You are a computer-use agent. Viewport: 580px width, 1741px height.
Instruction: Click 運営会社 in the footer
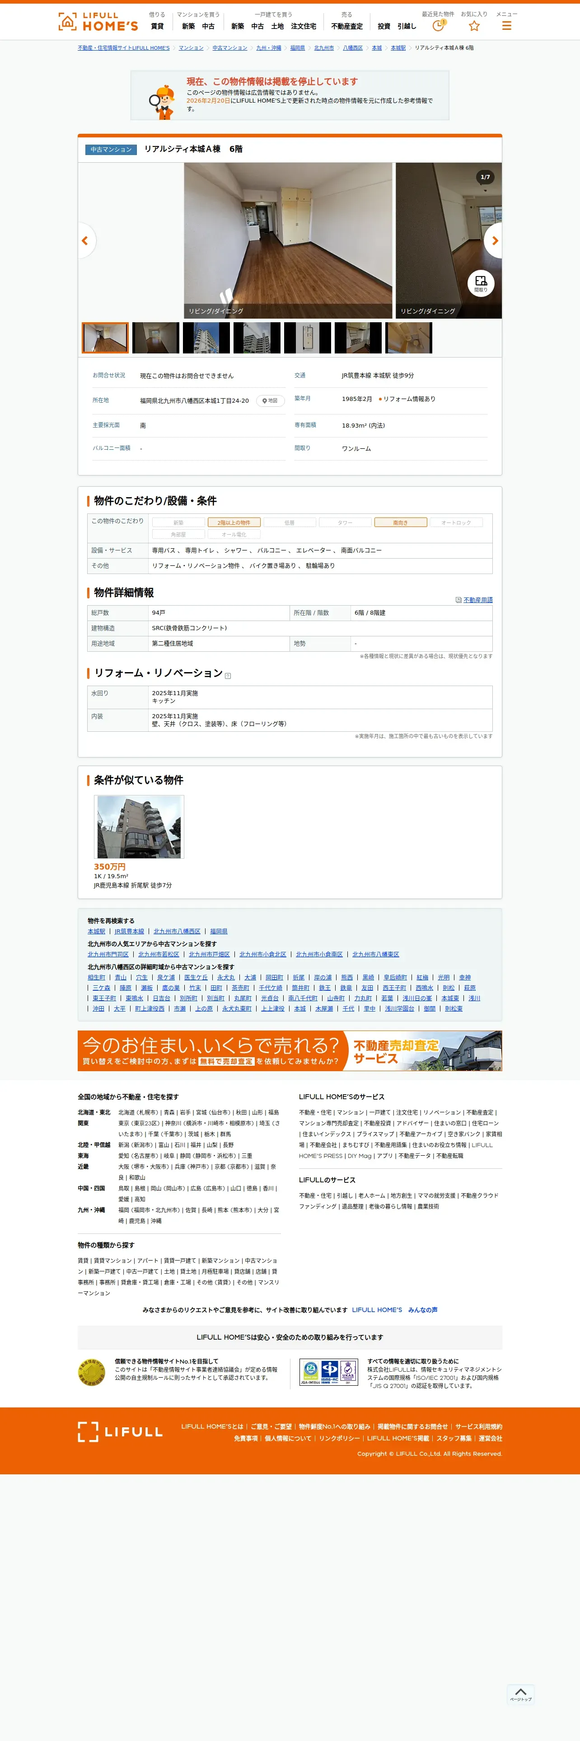click(490, 1438)
